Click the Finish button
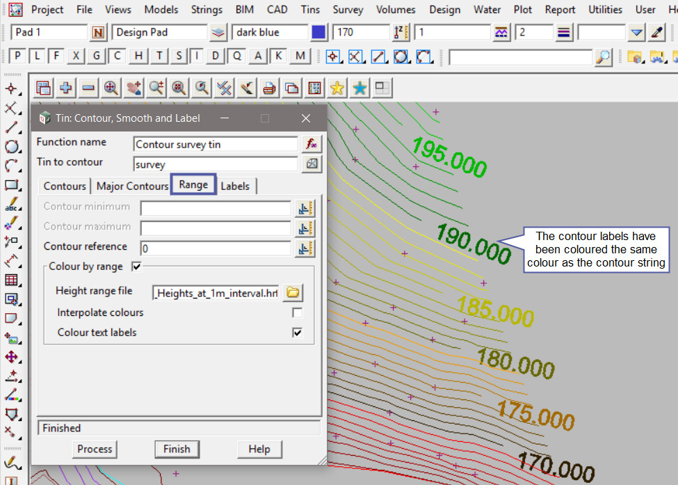678x485 pixels. coord(177,449)
